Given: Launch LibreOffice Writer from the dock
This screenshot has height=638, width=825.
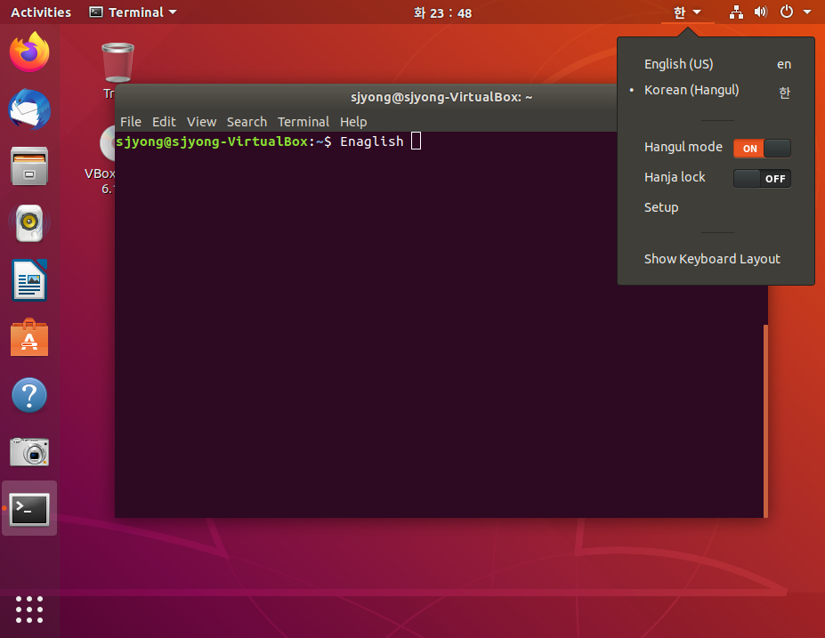Looking at the screenshot, I should [x=29, y=279].
